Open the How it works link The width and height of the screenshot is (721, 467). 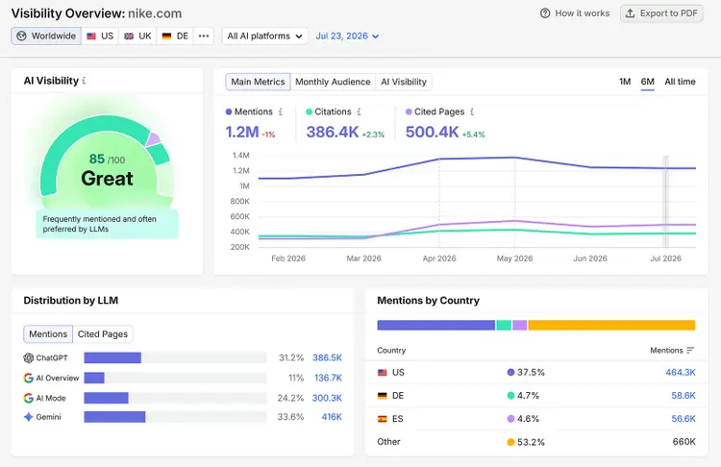point(575,13)
